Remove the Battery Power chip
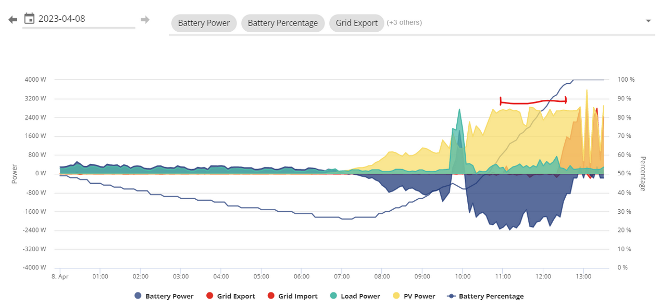660x308 pixels. click(x=204, y=23)
